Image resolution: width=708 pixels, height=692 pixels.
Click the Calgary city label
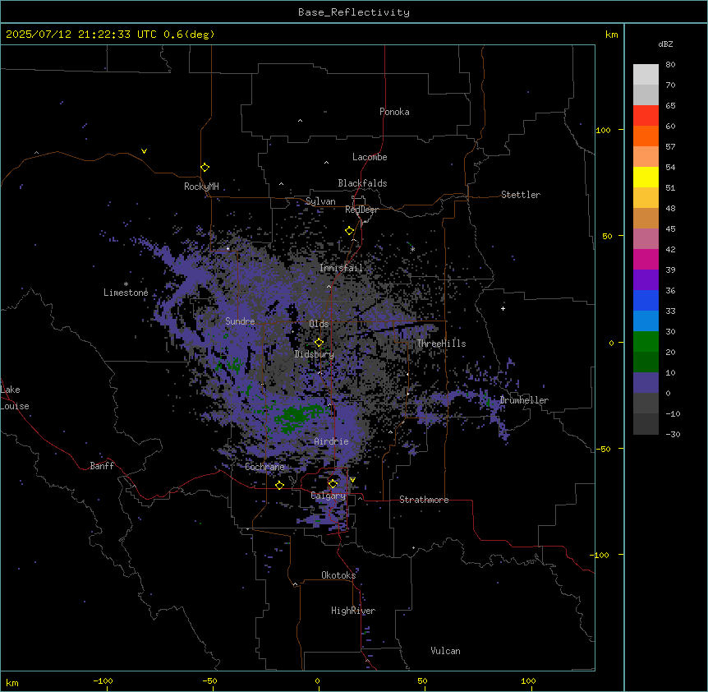(328, 496)
